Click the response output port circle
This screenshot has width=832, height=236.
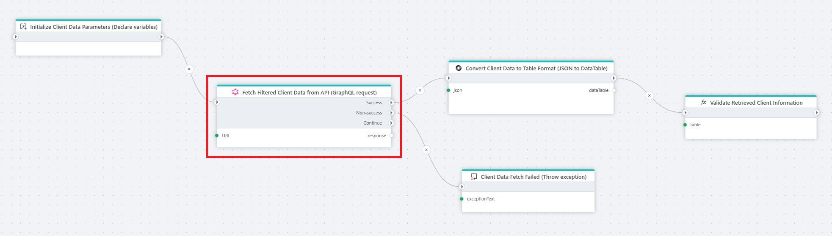tap(391, 136)
